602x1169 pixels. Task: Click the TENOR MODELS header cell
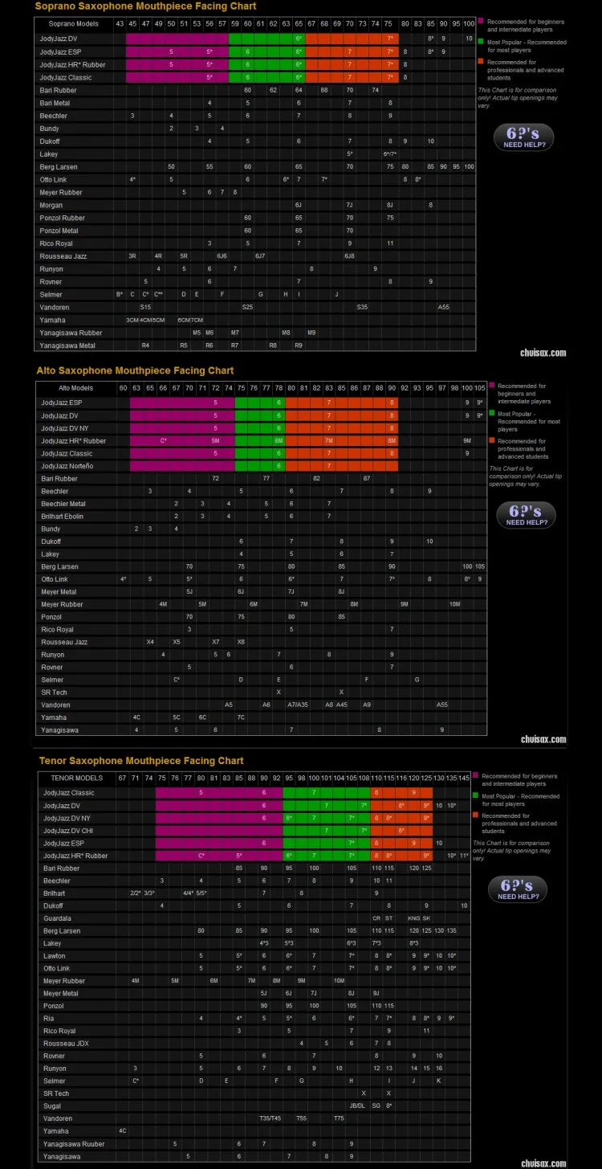(x=77, y=778)
